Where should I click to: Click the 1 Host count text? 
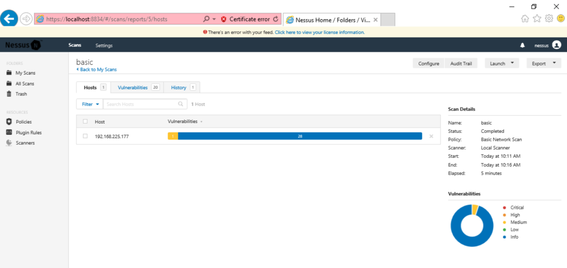(198, 104)
